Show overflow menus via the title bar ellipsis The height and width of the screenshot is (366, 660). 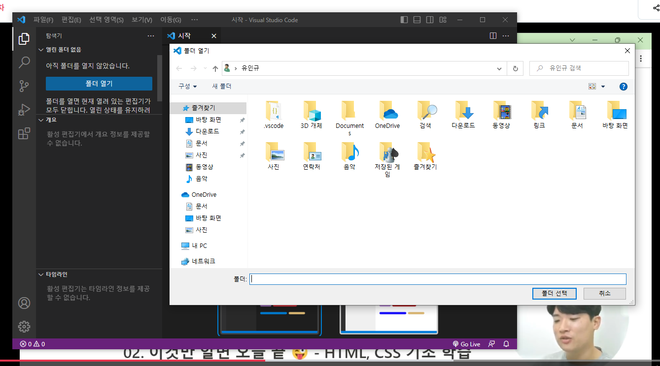pyautogui.click(x=194, y=20)
